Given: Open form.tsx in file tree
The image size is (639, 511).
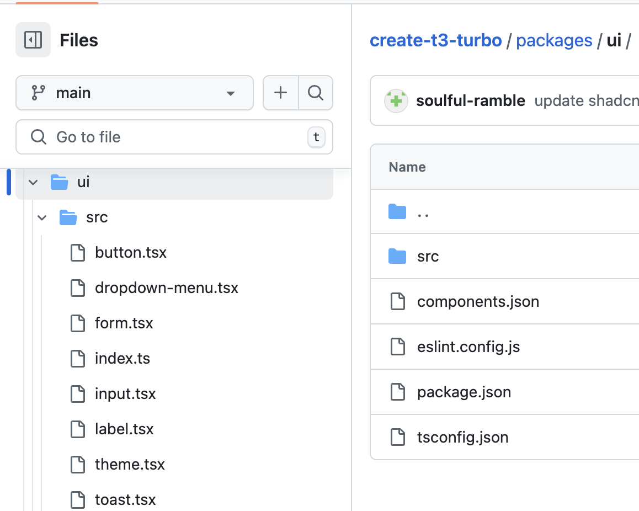Looking at the screenshot, I should tap(124, 323).
